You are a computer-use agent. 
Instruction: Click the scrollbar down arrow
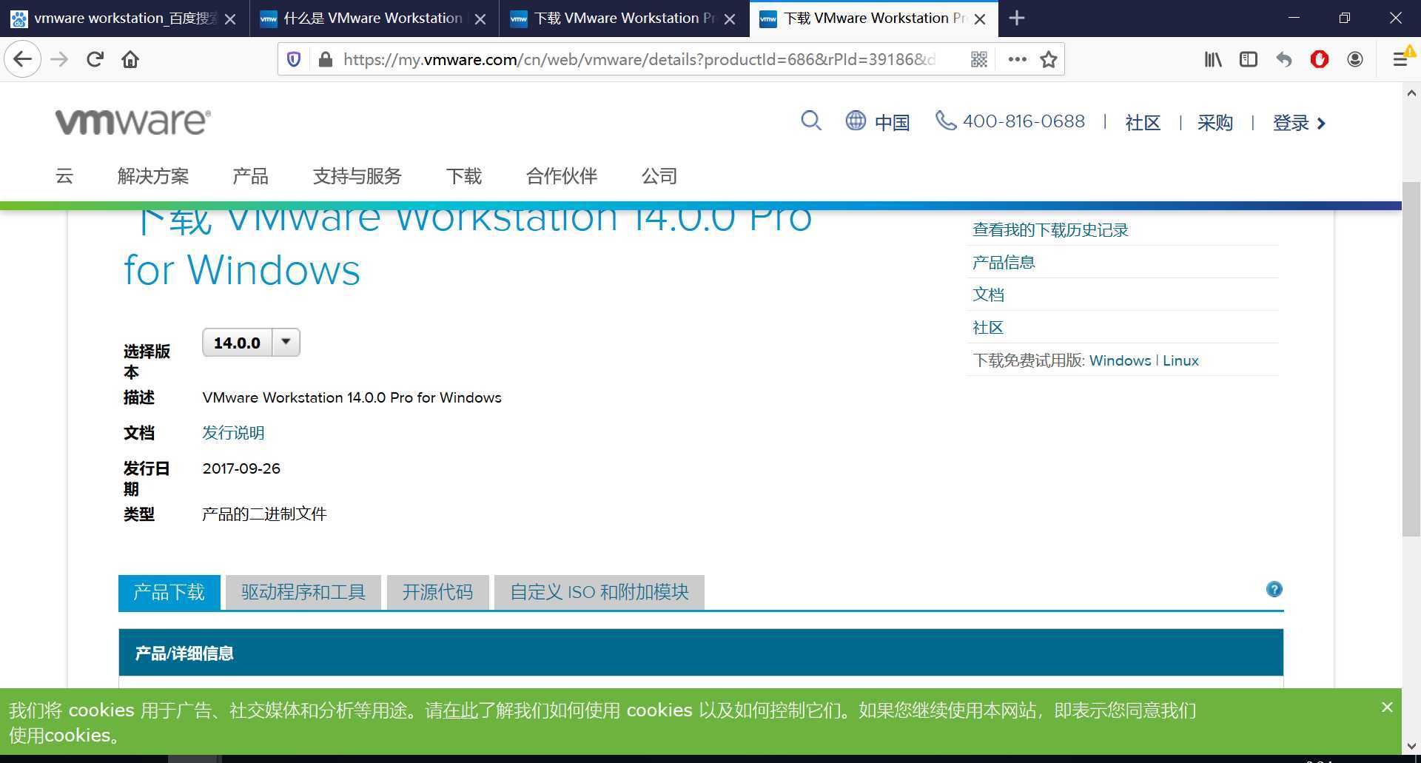[x=1411, y=746]
